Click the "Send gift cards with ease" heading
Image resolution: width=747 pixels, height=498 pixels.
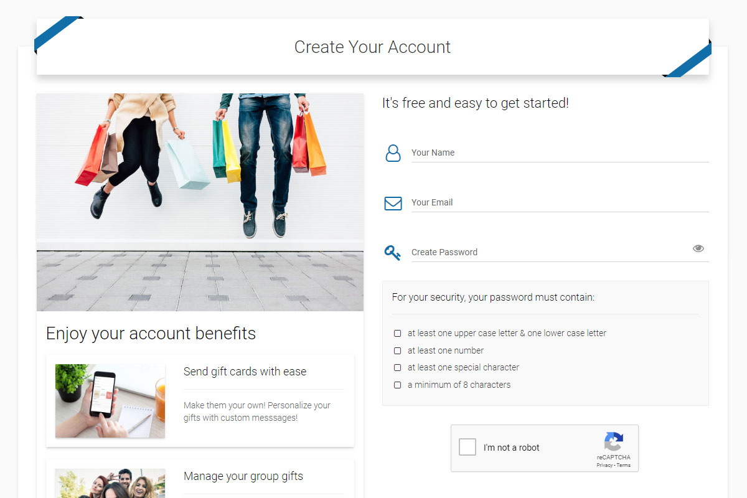(245, 372)
